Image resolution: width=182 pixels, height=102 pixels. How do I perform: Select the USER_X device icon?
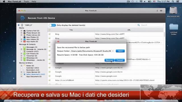click(x=22, y=25)
